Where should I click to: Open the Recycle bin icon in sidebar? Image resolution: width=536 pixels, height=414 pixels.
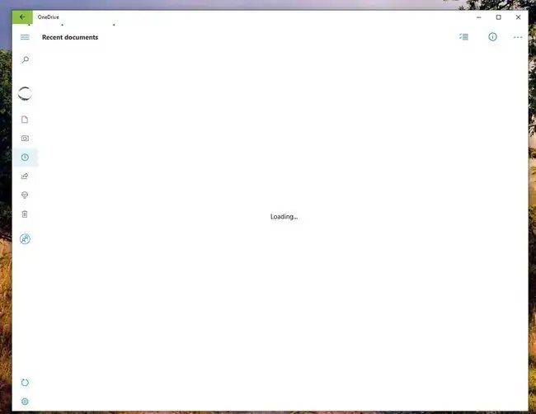click(25, 214)
